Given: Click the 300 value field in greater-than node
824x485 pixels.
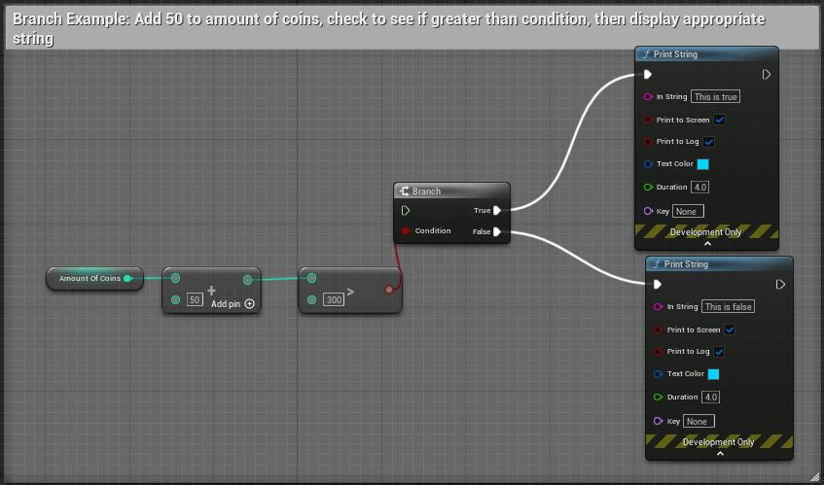Looking at the screenshot, I should [x=334, y=299].
